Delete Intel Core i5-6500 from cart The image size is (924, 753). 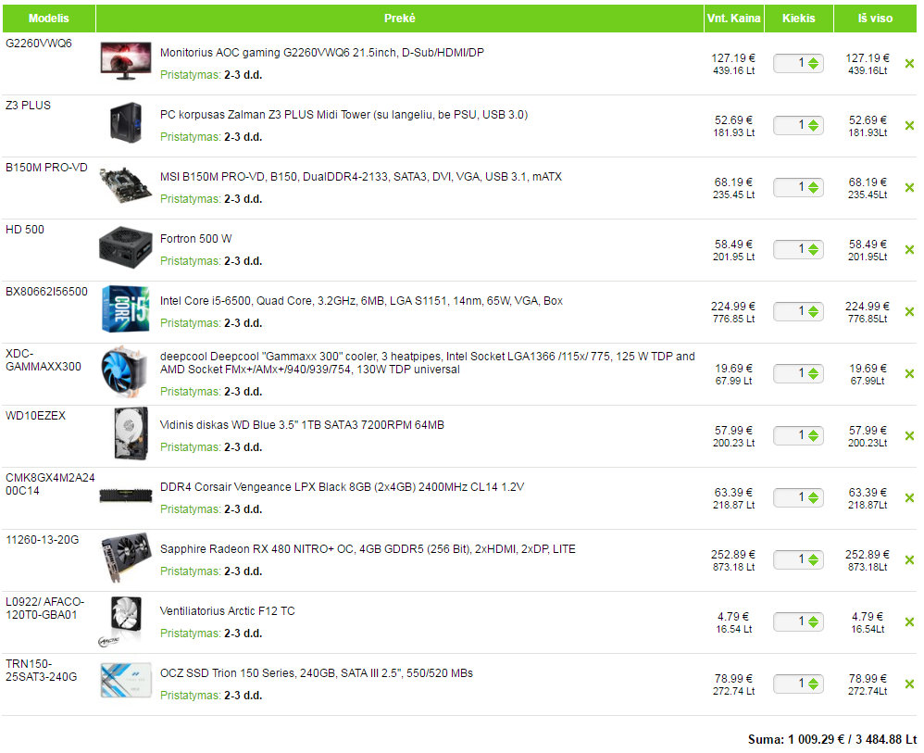909,311
